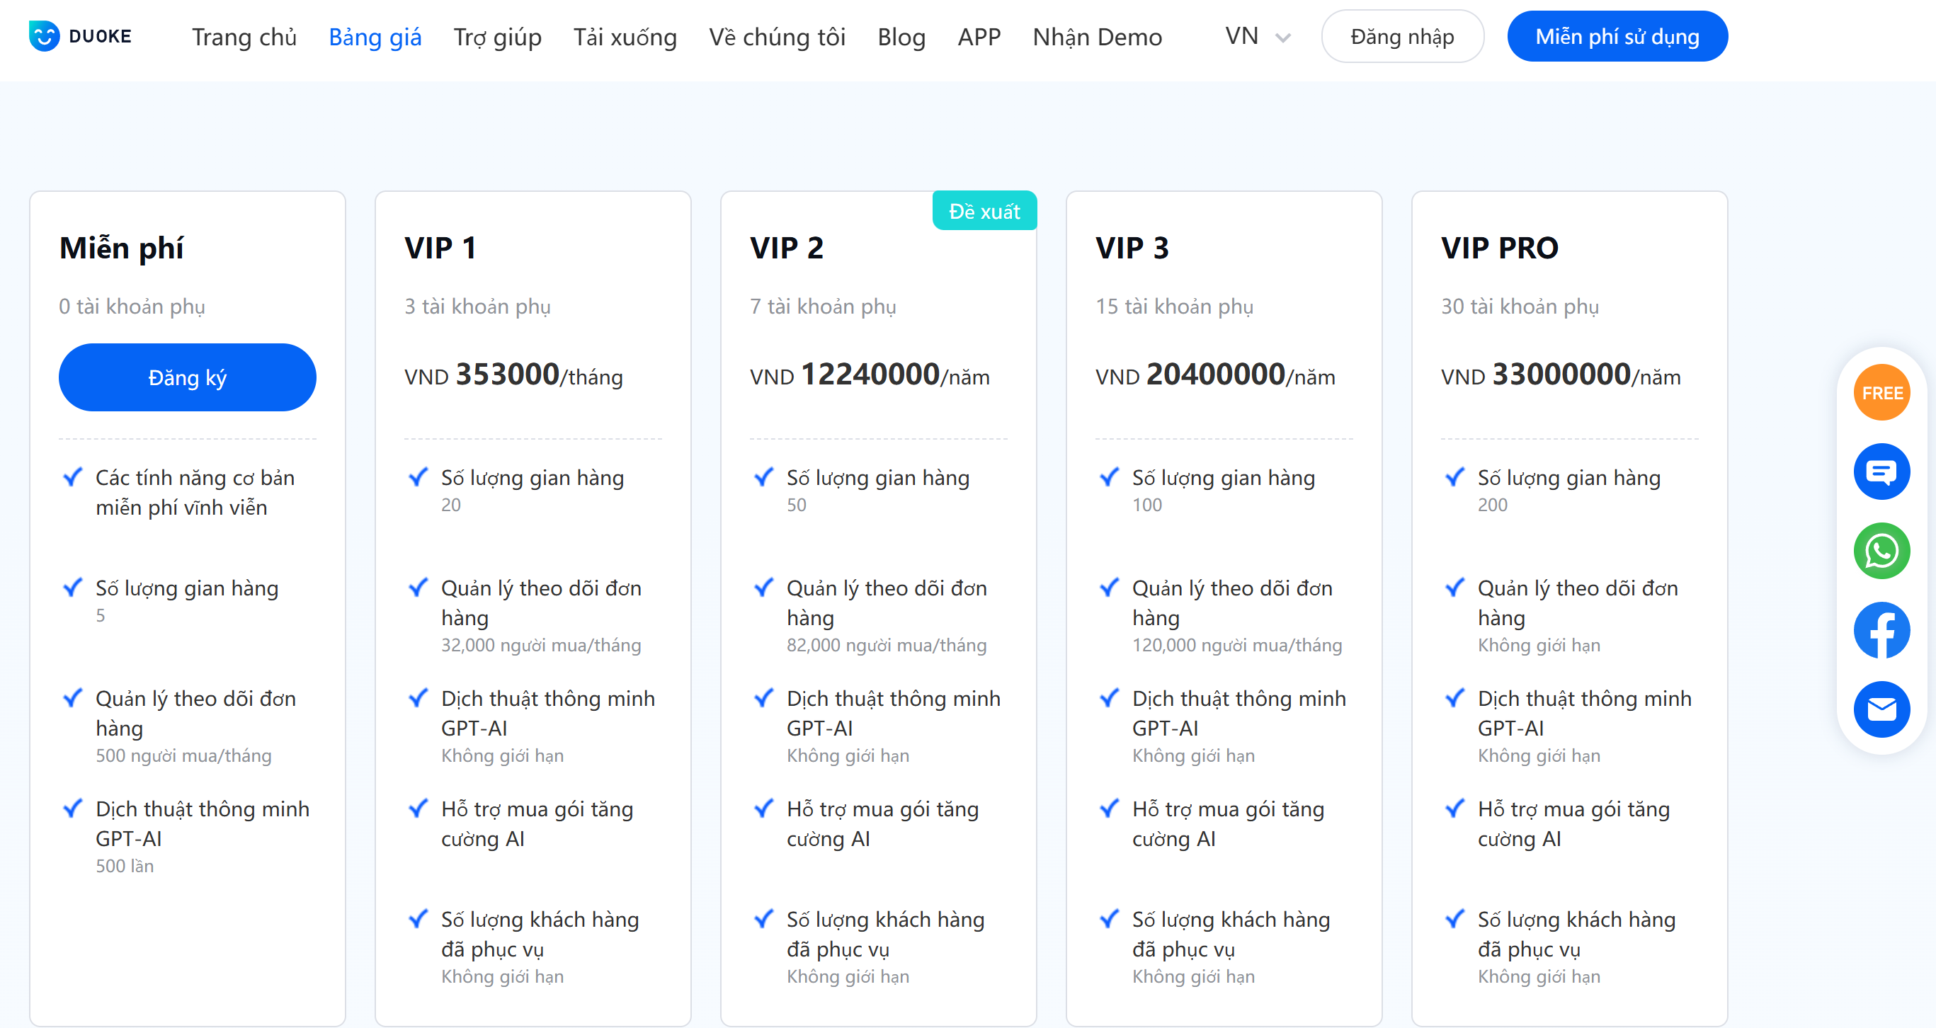Select the Đề xuất badge on VIP 2
The image size is (1936, 1028).
[984, 211]
